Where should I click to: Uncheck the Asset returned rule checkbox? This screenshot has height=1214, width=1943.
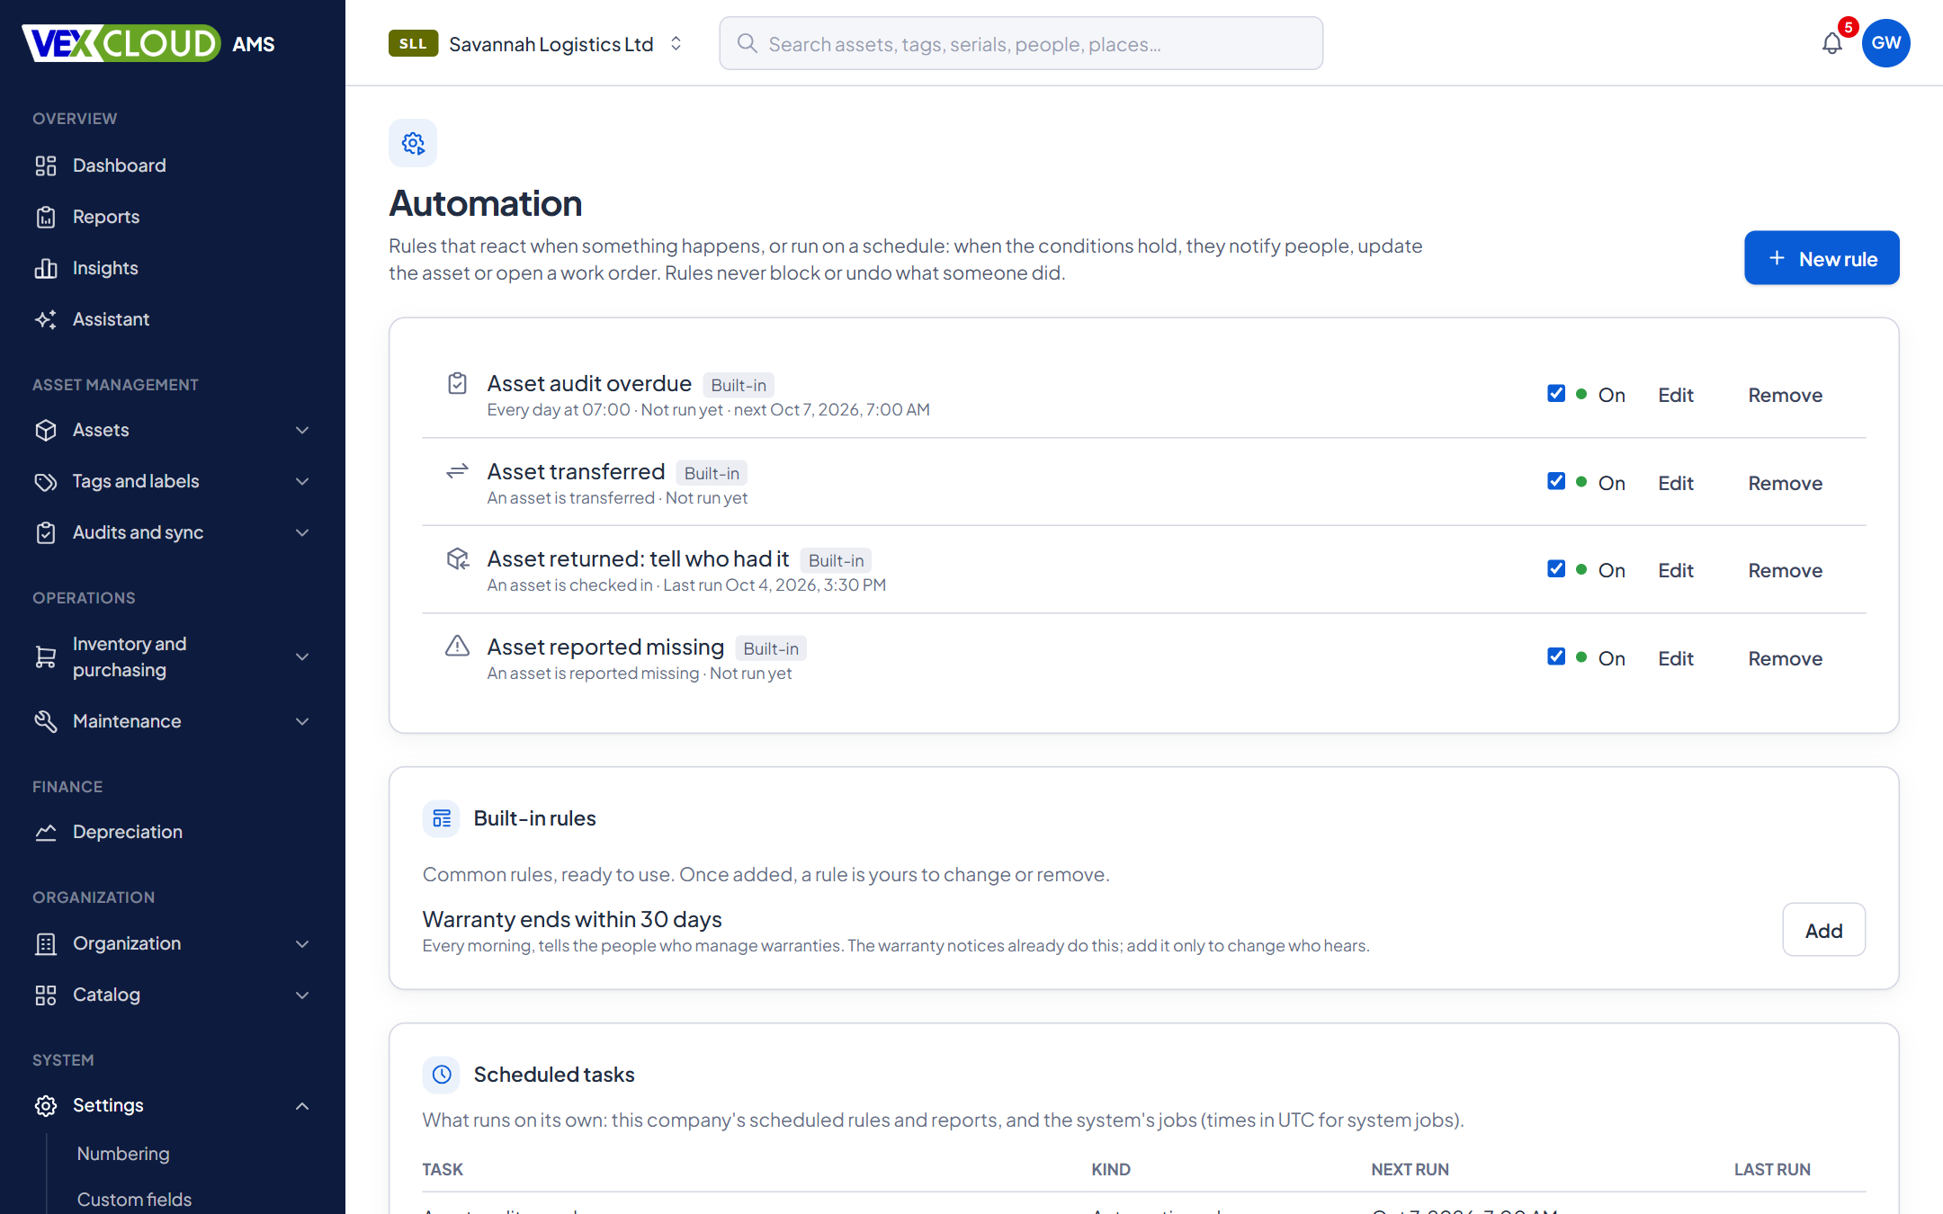(x=1556, y=568)
